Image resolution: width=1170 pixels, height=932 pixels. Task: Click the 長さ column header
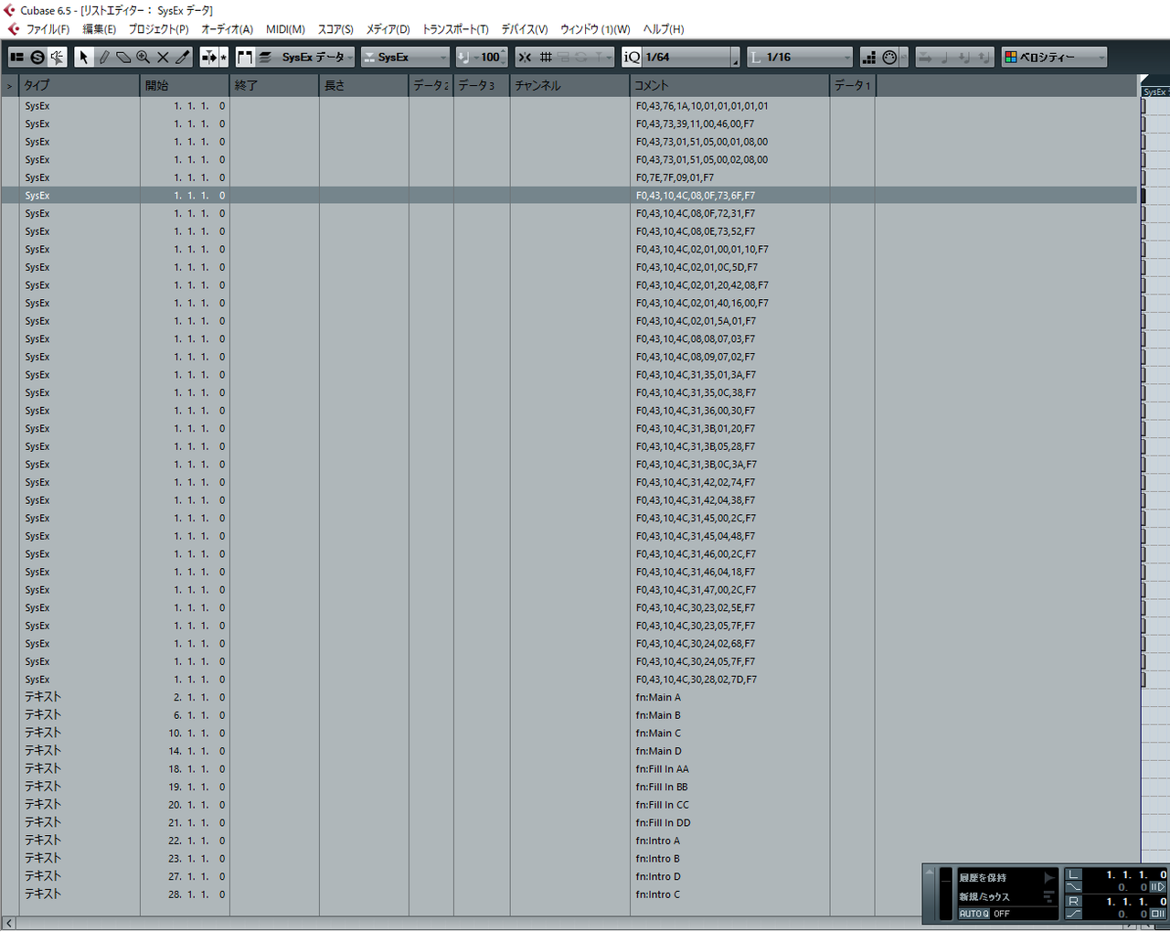pyautogui.click(x=364, y=85)
